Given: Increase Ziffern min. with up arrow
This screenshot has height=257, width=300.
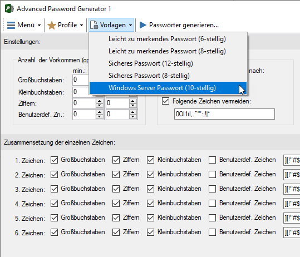Looking at the screenshot, I should [x=99, y=101].
